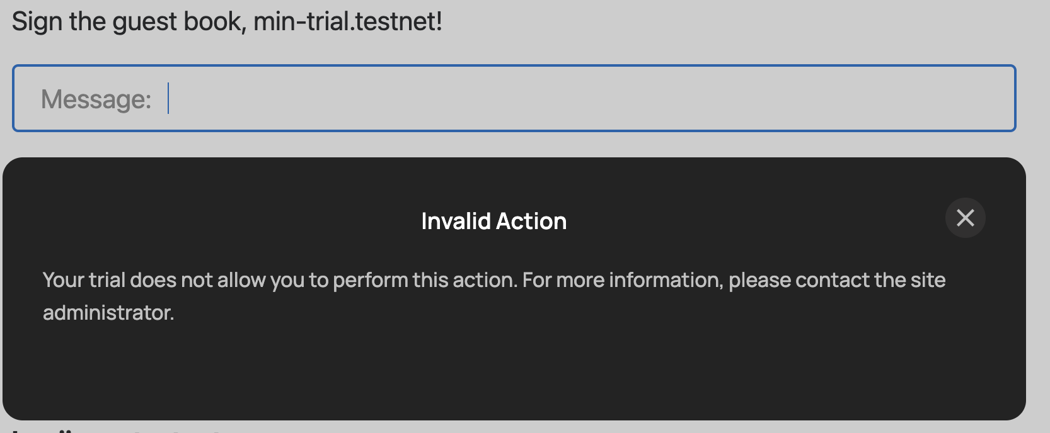This screenshot has height=433, width=1050.
Task: Click the word "Sign" in the heading
Action: point(37,21)
